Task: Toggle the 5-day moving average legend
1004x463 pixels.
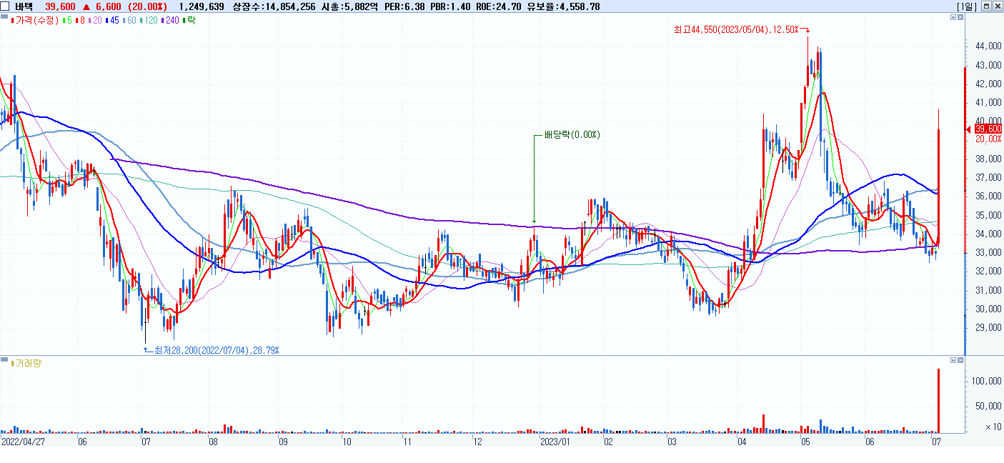Action: tap(69, 21)
